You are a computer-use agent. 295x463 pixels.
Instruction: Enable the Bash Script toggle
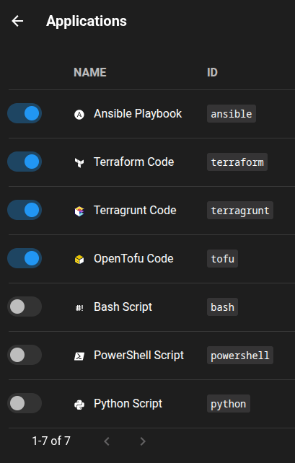[25, 307]
